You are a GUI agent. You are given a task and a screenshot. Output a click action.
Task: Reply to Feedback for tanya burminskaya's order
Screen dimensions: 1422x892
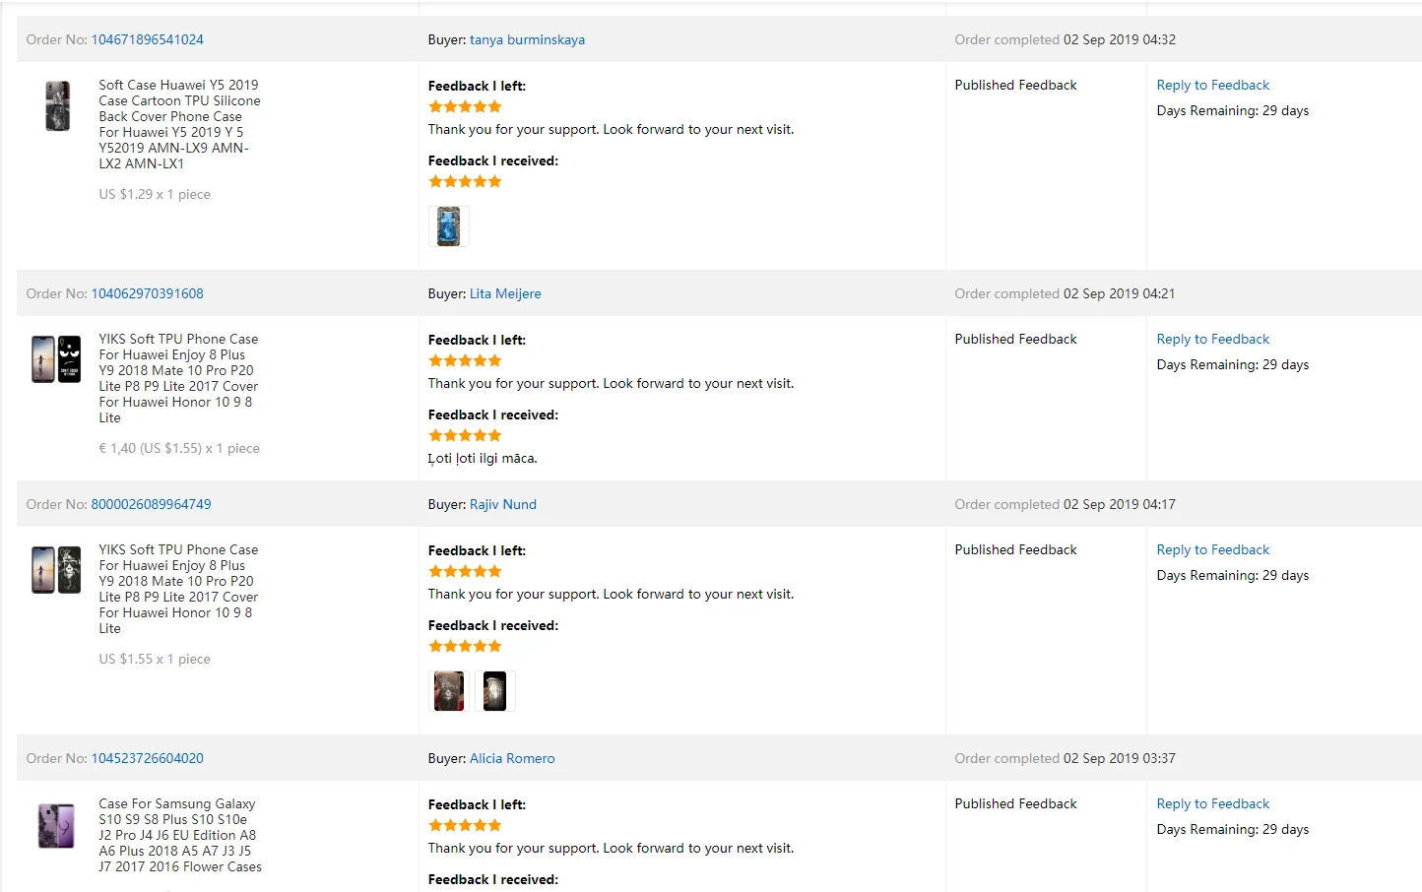pyautogui.click(x=1213, y=85)
